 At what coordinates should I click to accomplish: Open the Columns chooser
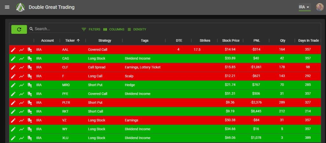(114, 29)
